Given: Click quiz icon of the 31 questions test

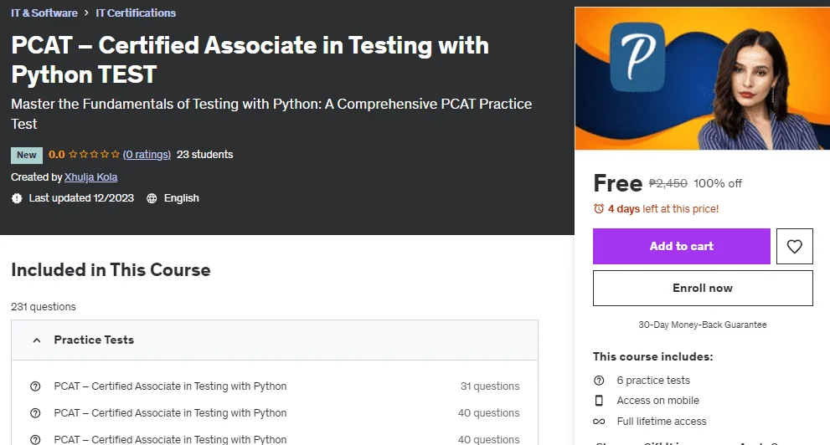Looking at the screenshot, I should click(x=35, y=386).
